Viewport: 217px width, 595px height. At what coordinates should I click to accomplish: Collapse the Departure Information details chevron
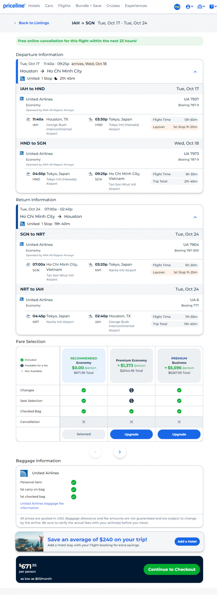[195, 72]
